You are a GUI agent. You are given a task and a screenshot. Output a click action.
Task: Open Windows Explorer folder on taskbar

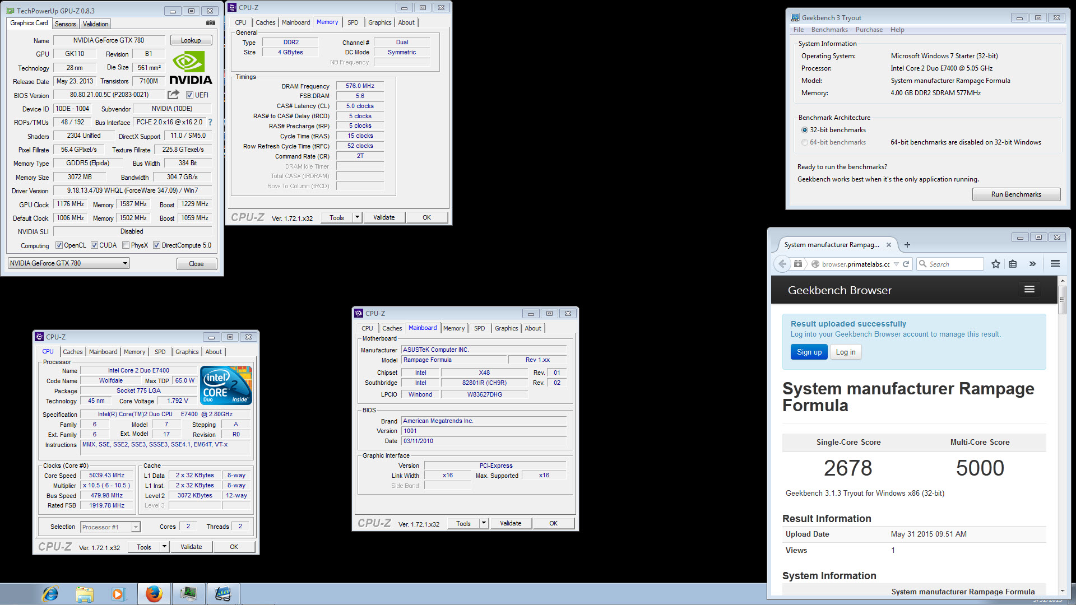tap(85, 594)
